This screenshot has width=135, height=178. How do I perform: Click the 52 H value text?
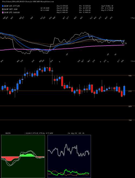tap(45, 8)
